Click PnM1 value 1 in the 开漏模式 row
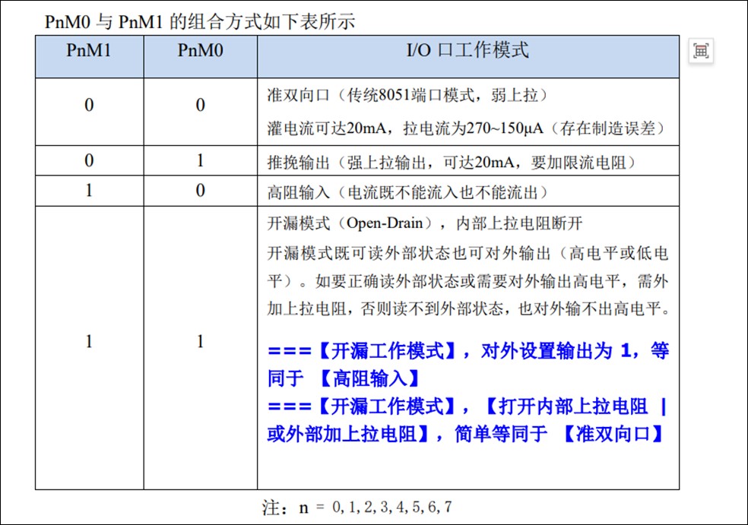748x525 pixels. (x=89, y=341)
